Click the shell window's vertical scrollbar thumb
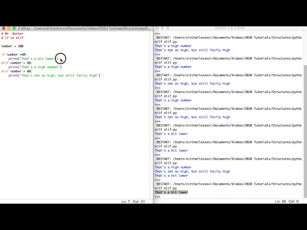This screenshot has width=307, height=230. (305, 131)
